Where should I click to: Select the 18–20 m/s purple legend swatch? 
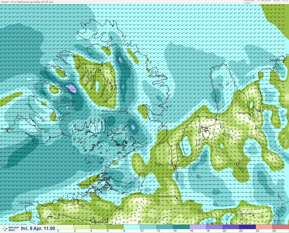214,227
